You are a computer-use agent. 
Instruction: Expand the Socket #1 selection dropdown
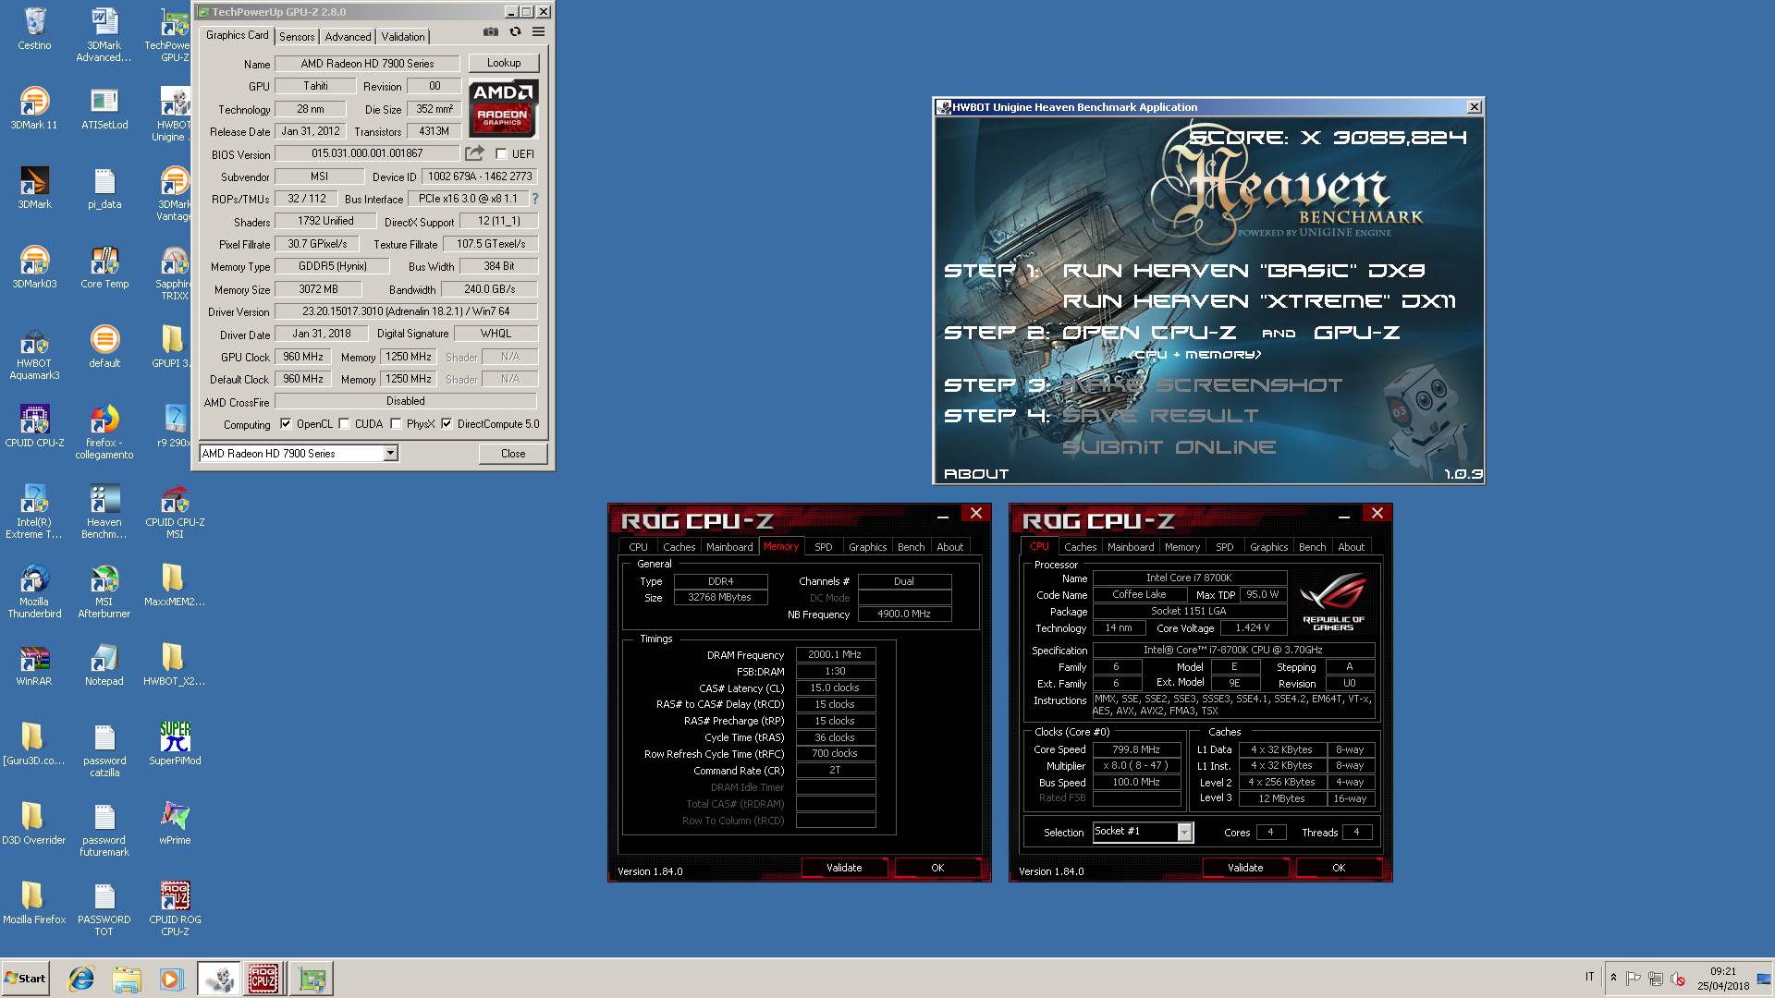click(x=1184, y=833)
